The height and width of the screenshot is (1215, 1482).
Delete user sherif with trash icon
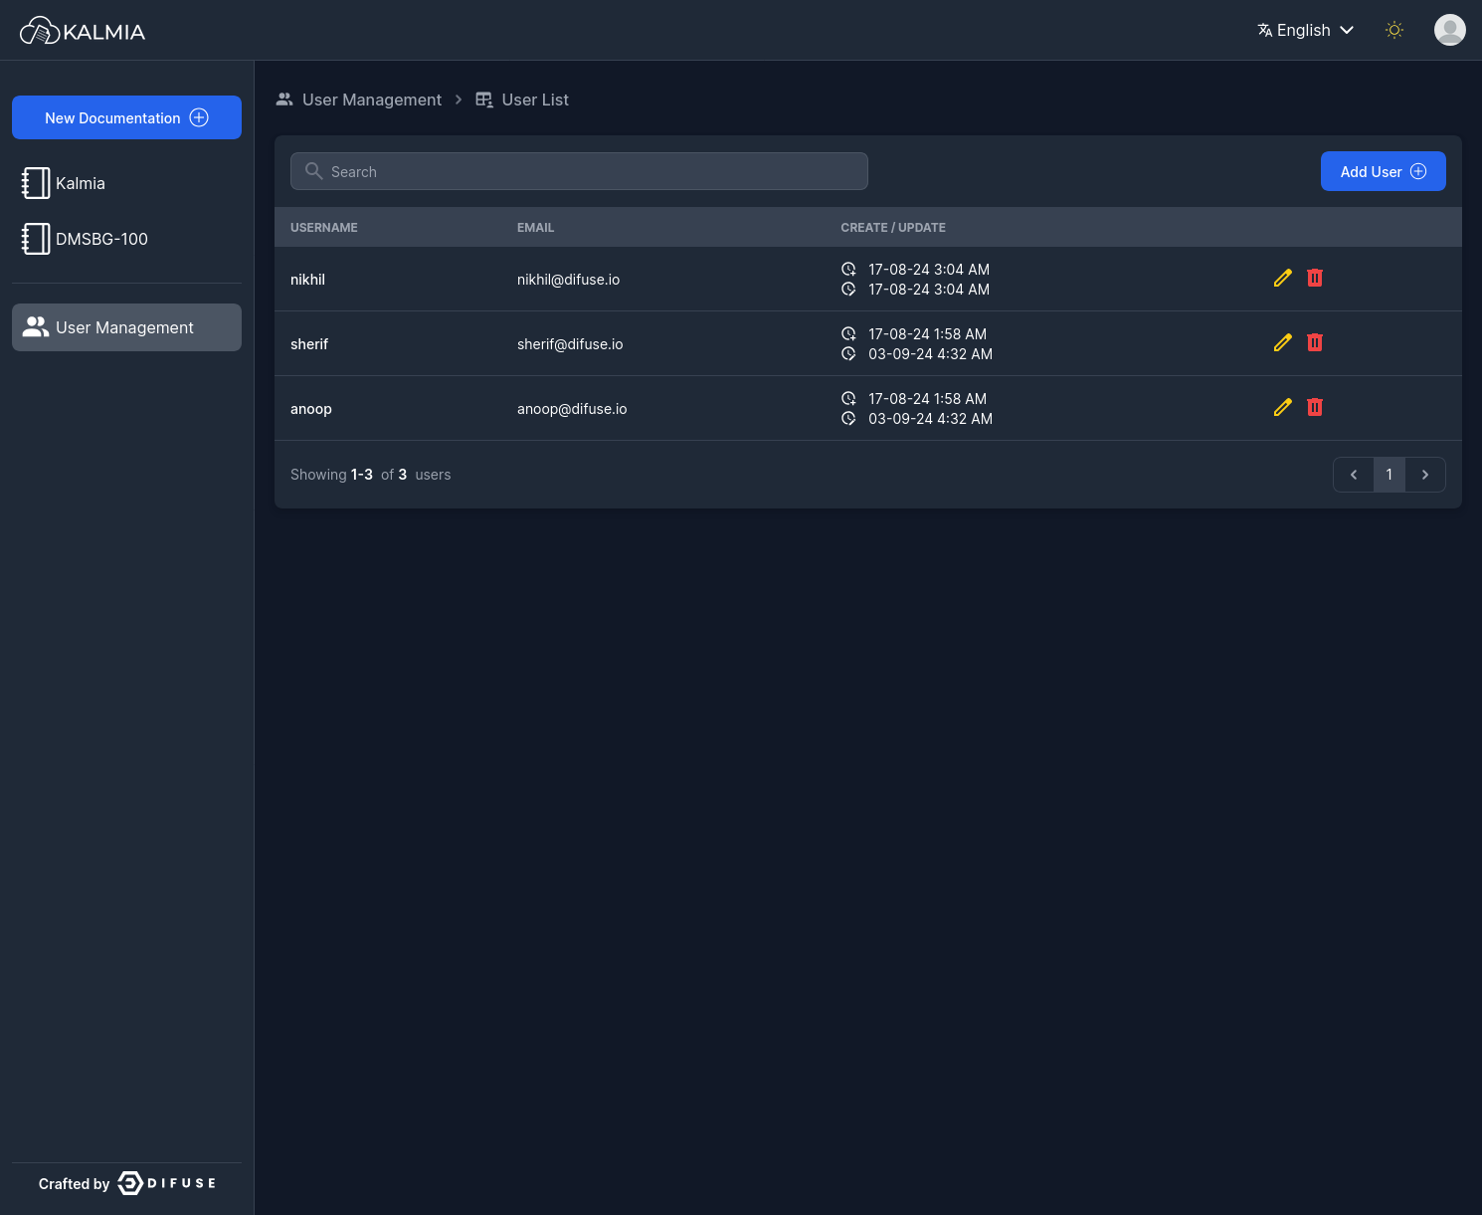coord(1315,342)
